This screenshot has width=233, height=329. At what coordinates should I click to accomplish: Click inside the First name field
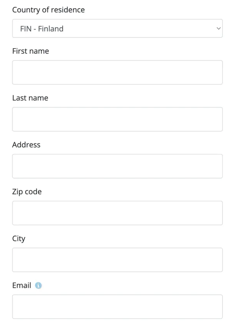click(116, 72)
